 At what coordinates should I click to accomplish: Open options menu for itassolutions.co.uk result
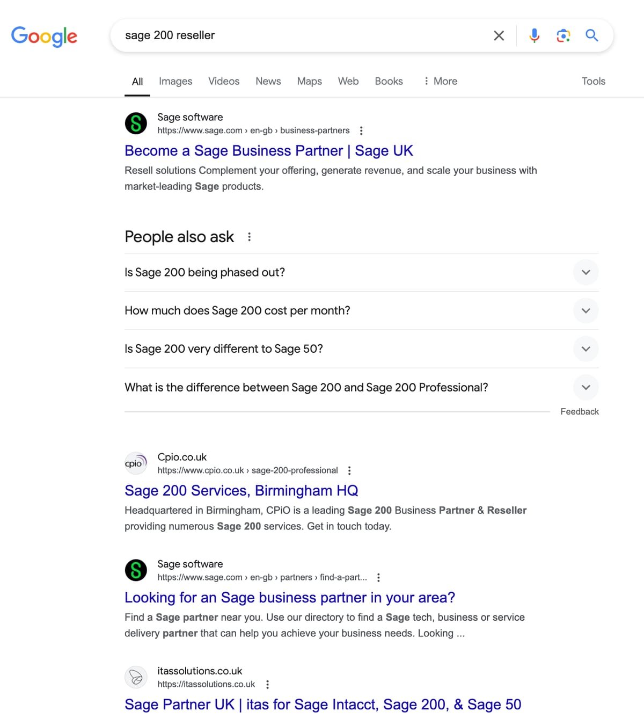[x=267, y=684]
